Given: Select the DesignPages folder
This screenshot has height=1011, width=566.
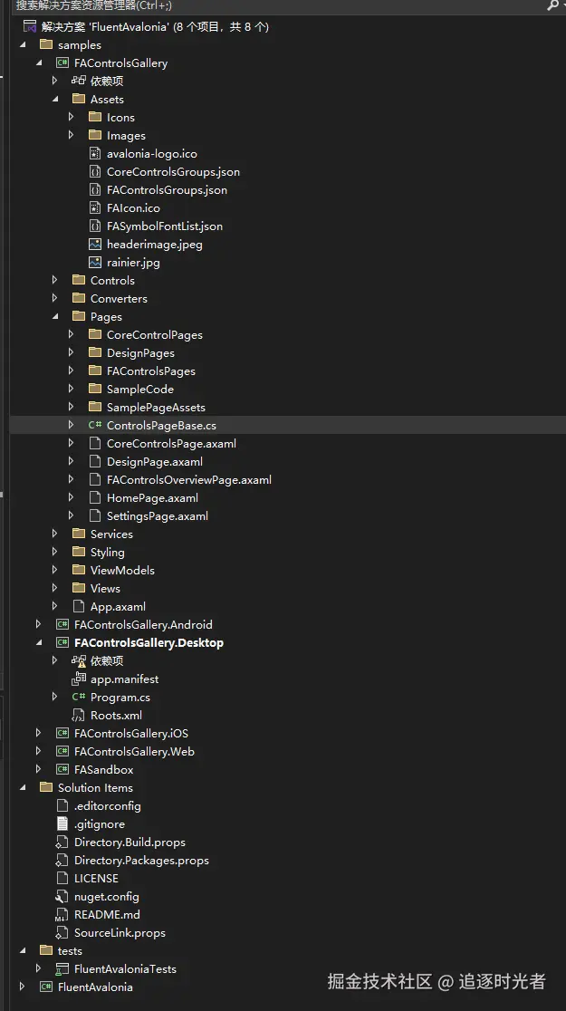Looking at the screenshot, I should click(x=140, y=352).
